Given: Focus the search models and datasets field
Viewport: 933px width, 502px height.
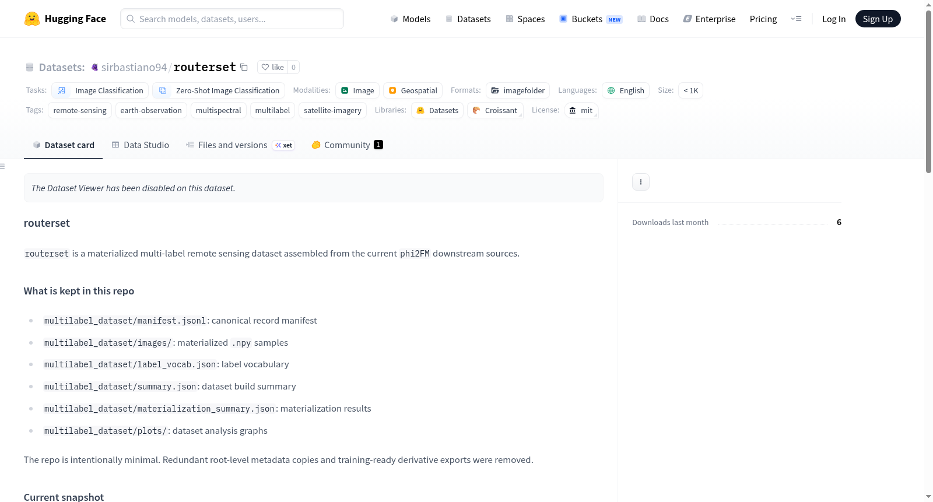Looking at the screenshot, I should pyautogui.click(x=232, y=19).
